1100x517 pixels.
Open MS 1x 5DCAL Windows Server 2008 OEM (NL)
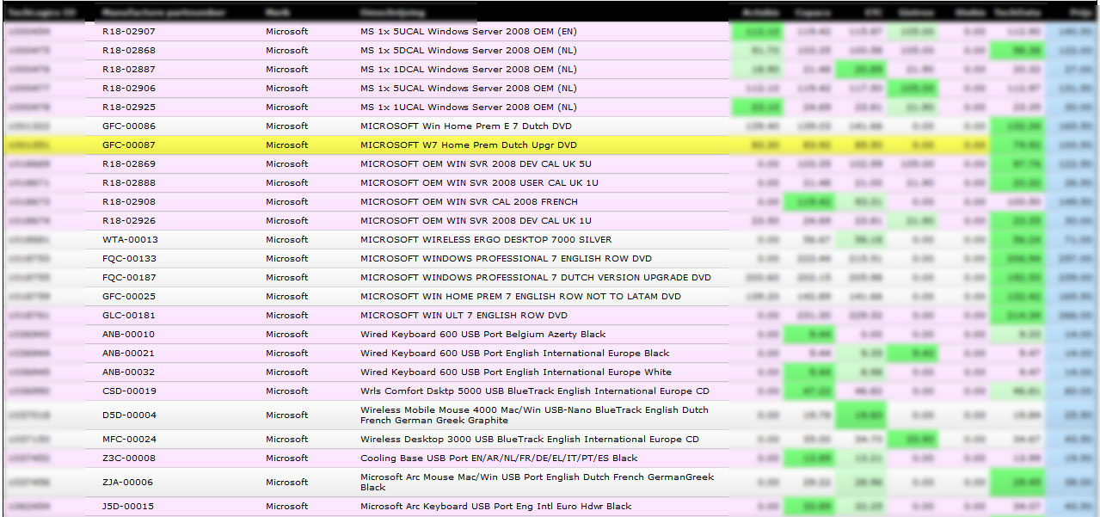point(469,51)
